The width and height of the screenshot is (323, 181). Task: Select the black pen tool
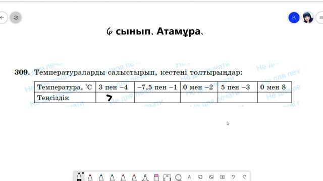pyautogui.click(x=79, y=177)
